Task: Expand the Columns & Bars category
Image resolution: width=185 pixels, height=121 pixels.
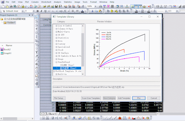Action: 56,29
